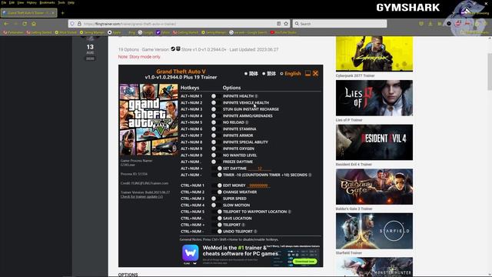This screenshot has height=277, width=492.
Task: Open the View menu
Action: point(21,2)
